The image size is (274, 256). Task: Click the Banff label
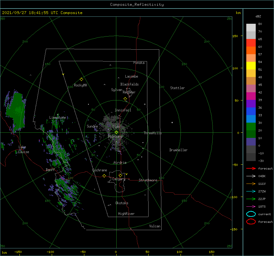[x=50, y=170]
